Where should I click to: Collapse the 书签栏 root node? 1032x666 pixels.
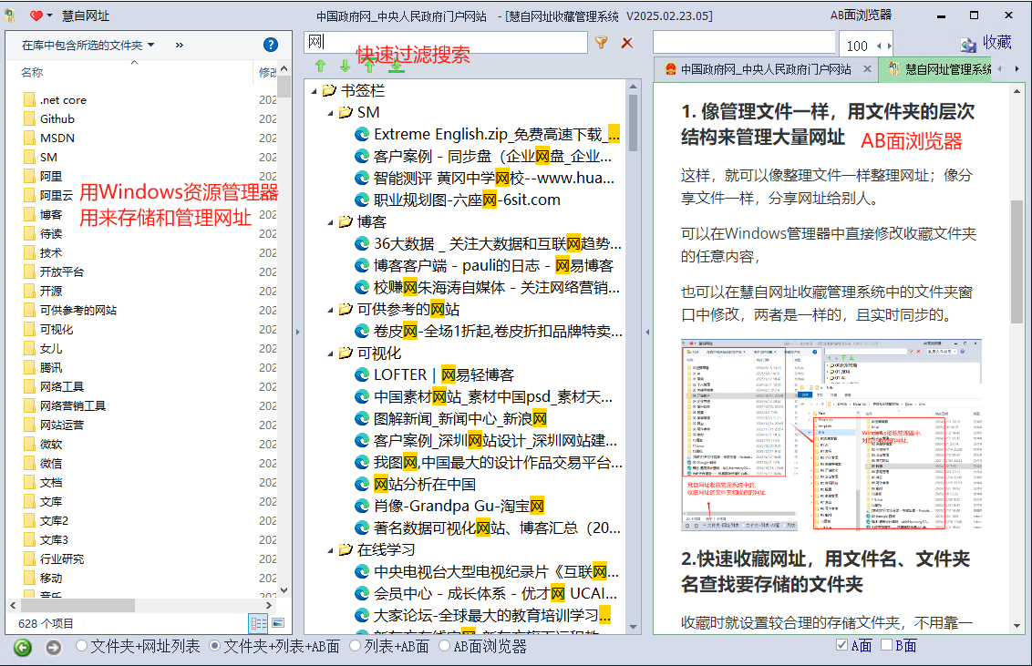(314, 91)
